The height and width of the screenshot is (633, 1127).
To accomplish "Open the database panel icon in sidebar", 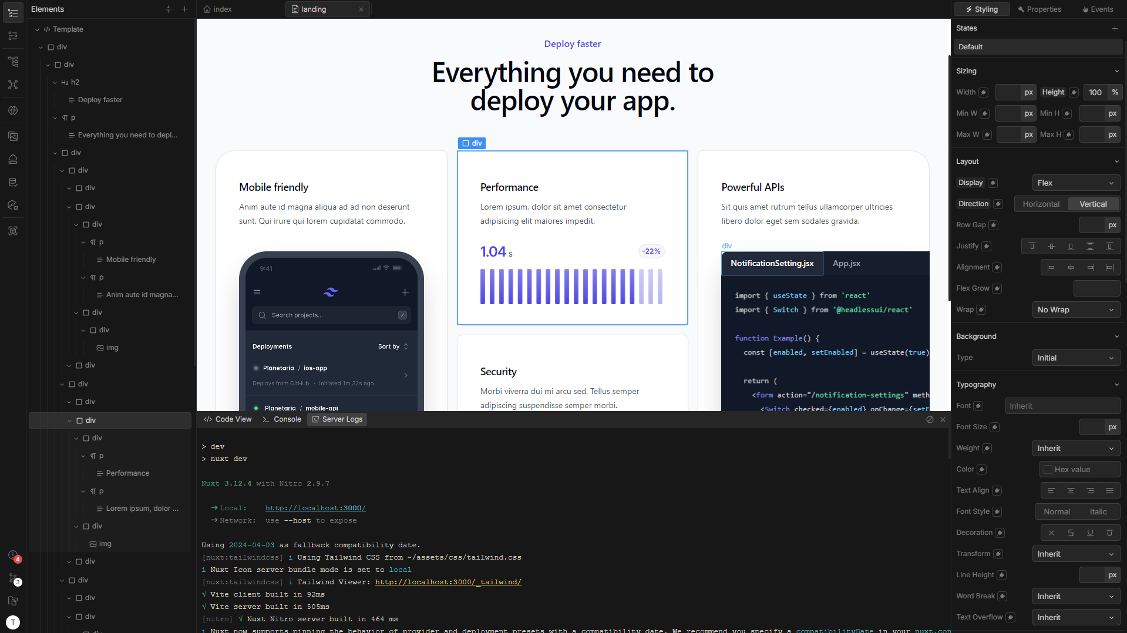I will coord(13,182).
